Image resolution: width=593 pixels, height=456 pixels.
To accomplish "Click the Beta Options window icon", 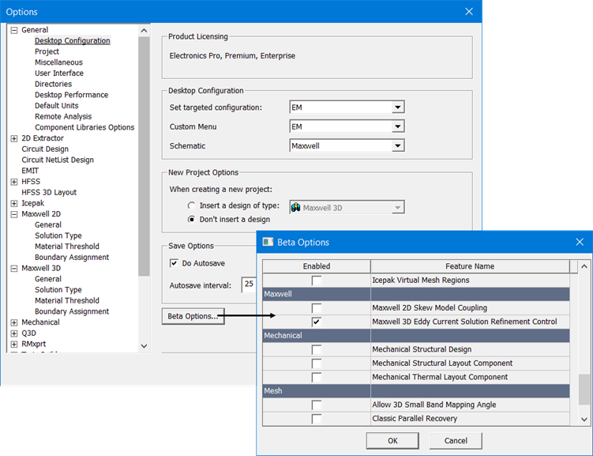I will 268,242.
